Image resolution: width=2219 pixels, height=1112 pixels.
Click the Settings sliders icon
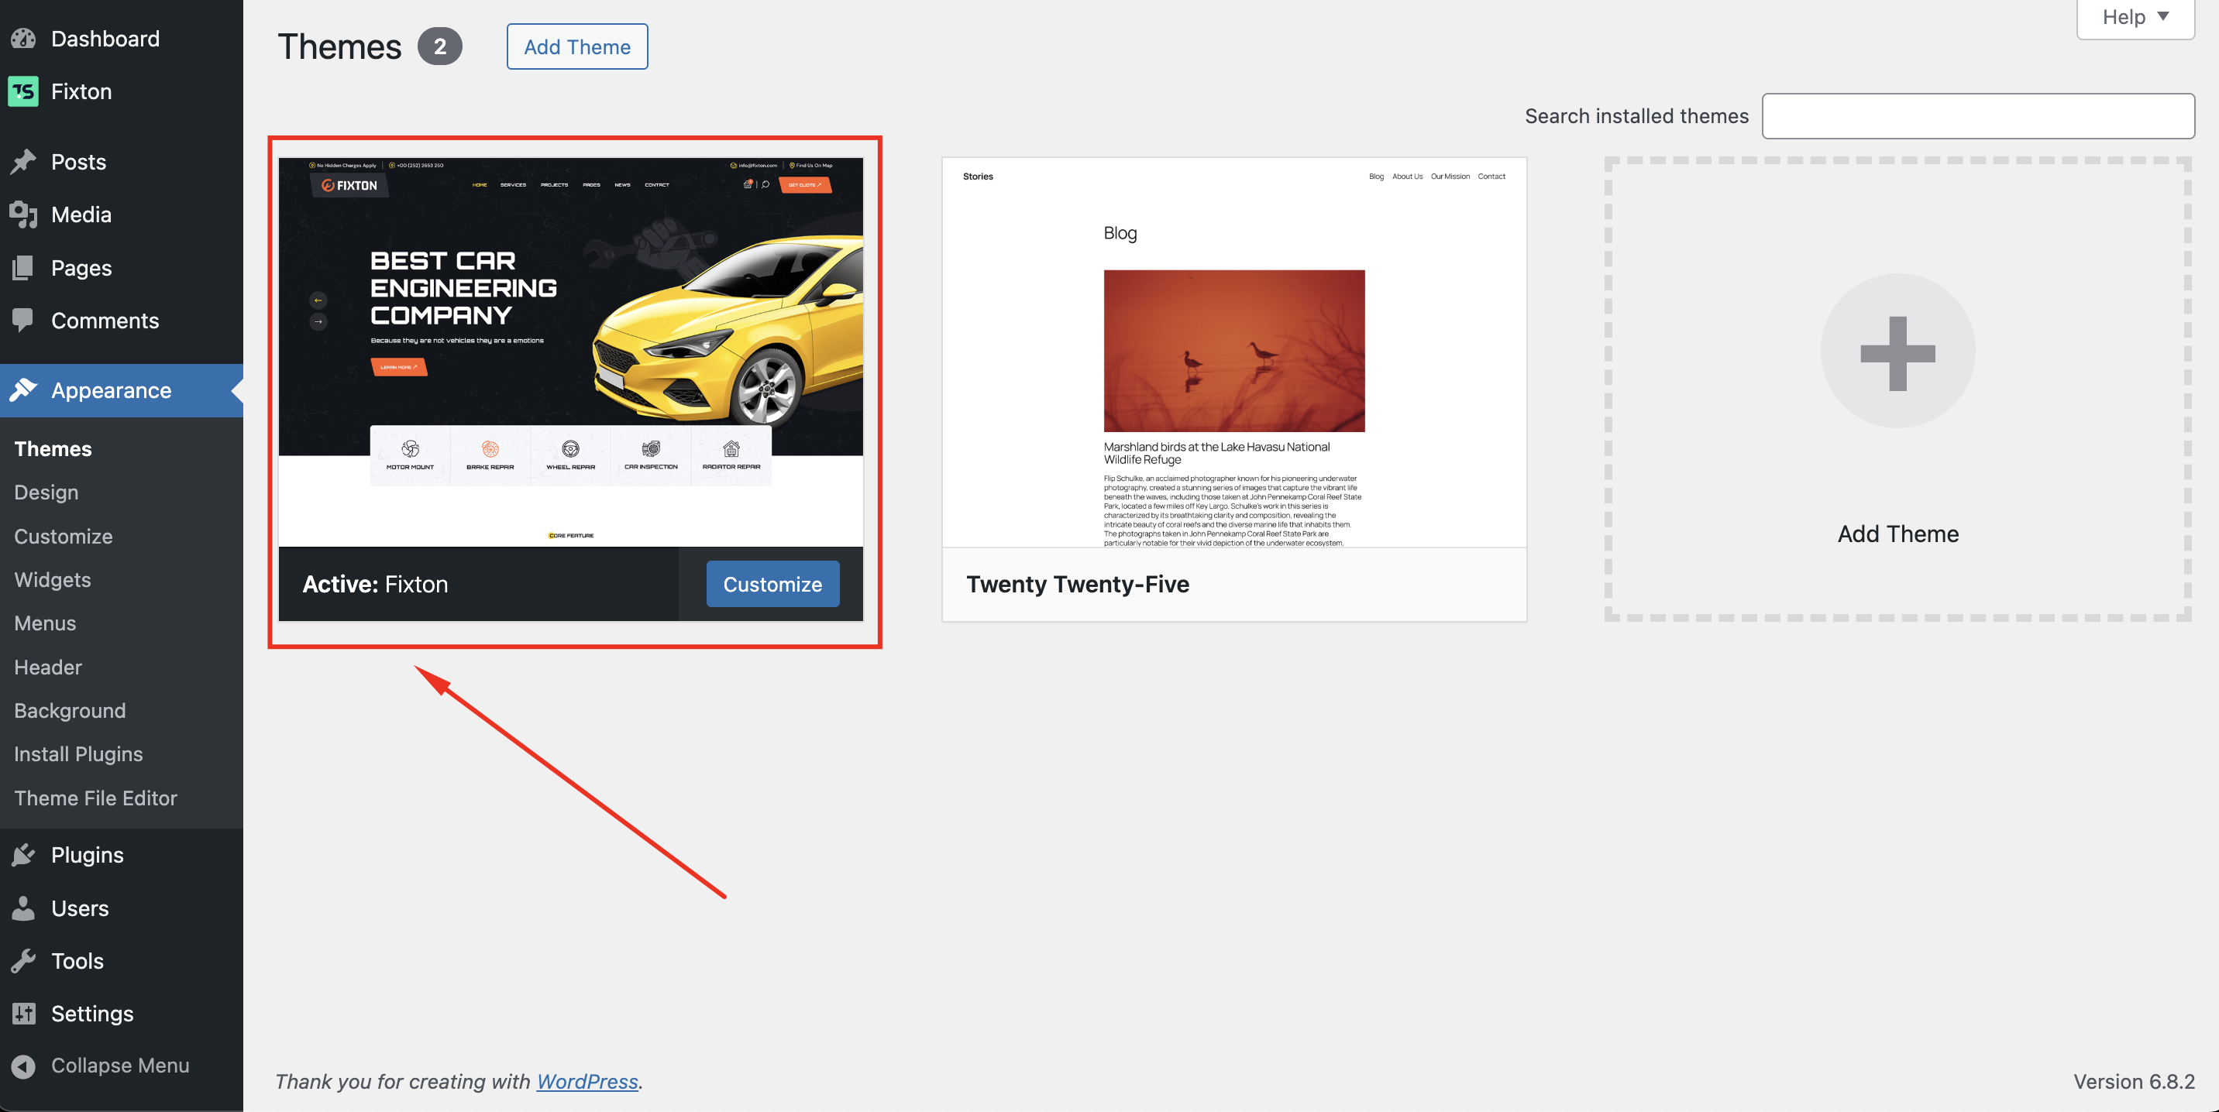pyautogui.click(x=23, y=1013)
